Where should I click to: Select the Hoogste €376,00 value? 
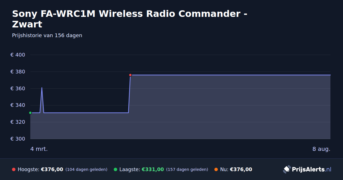(x=52, y=169)
